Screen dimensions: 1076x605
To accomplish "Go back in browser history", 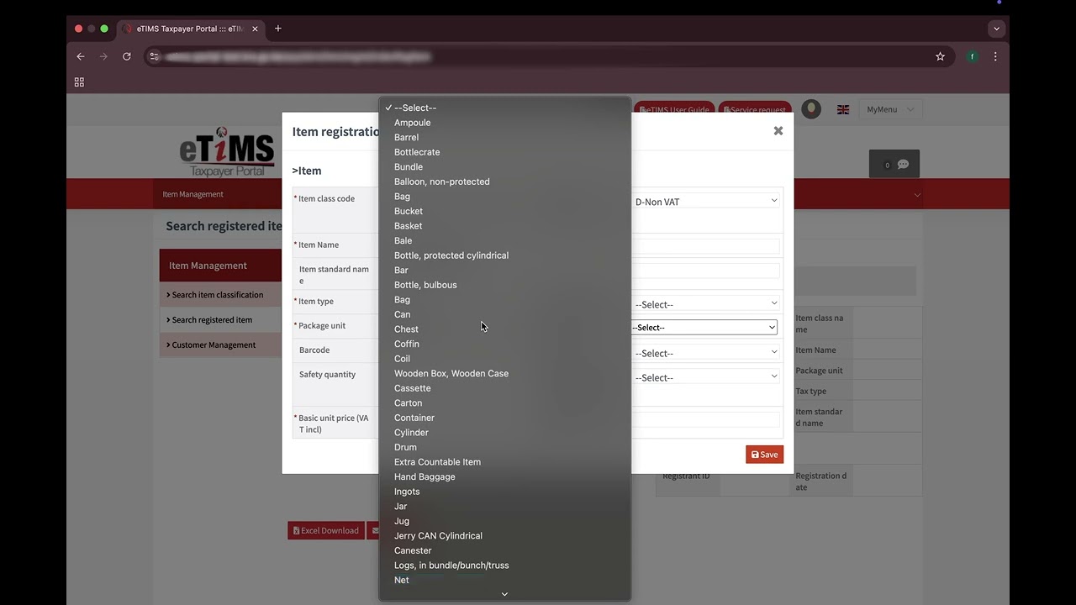I will (81, 56).
